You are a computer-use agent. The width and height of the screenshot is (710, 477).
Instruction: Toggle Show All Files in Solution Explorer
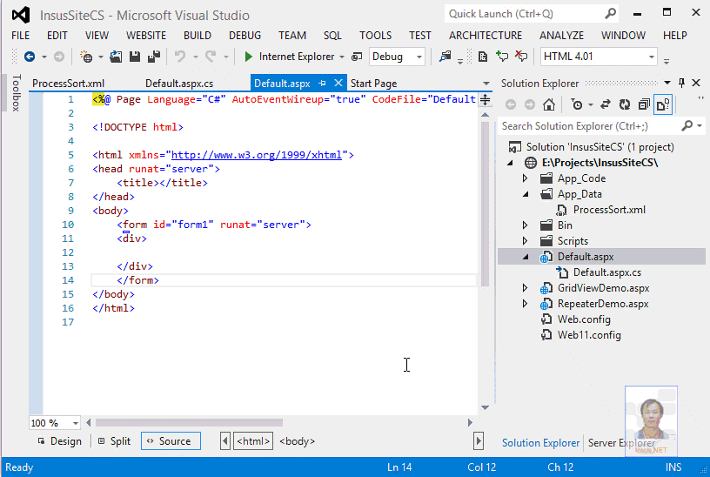click(x=663, y=104)
